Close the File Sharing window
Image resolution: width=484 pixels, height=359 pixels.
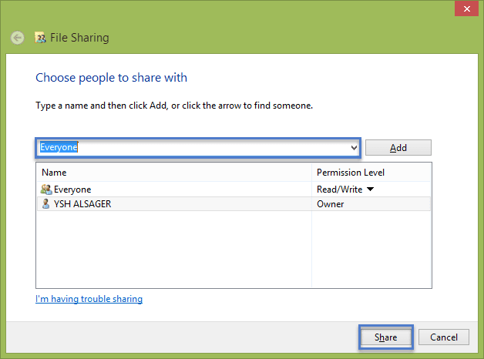466,8
